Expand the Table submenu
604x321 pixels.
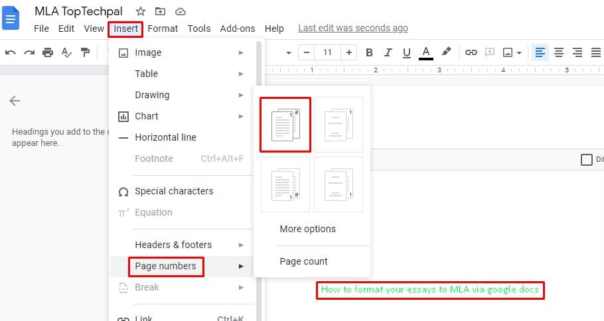pyautogui.click(x=181, y=74)
